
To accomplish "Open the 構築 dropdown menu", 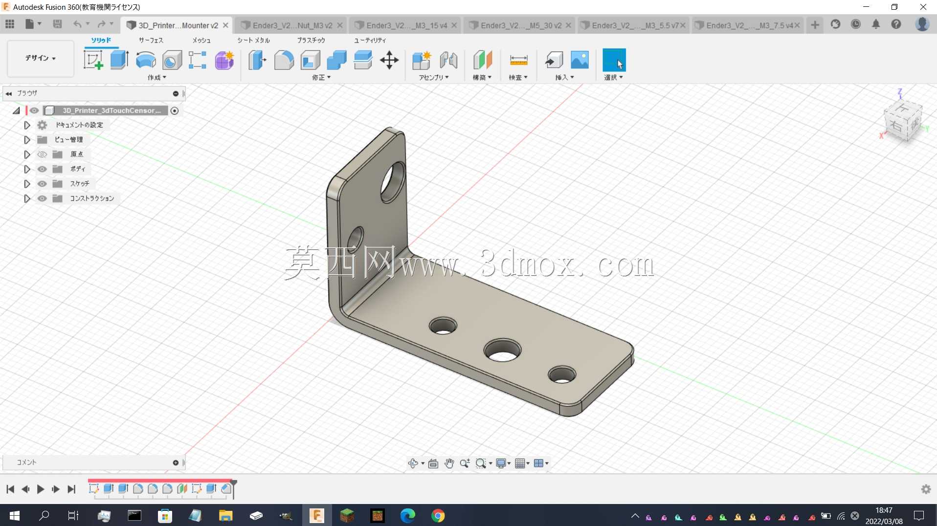I will click(482, 78).
